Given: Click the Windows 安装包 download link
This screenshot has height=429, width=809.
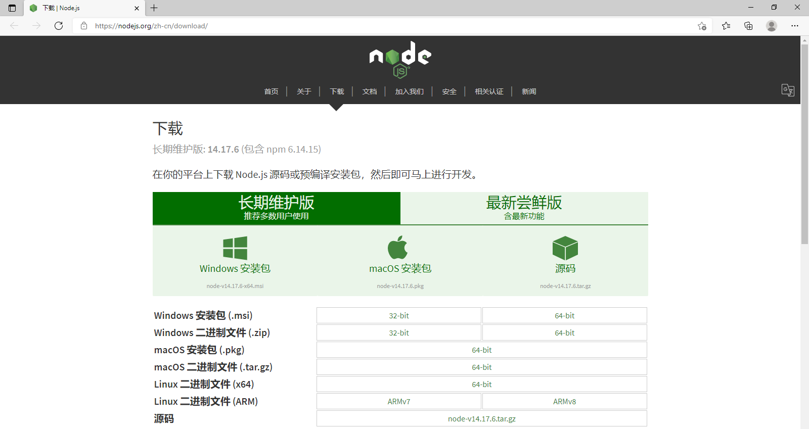Looking at the screenshot, I should click(235, 268).
